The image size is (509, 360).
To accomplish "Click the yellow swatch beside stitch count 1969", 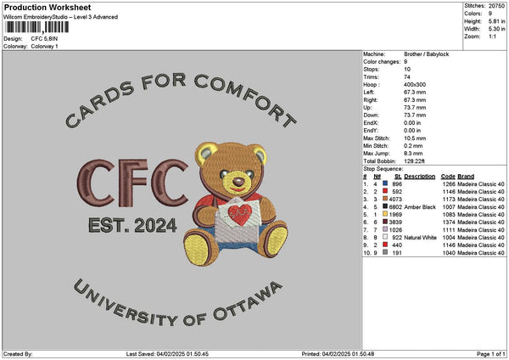I will 385,214.
